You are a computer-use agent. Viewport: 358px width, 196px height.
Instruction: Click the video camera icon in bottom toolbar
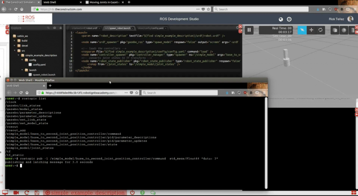pos(16,193)
